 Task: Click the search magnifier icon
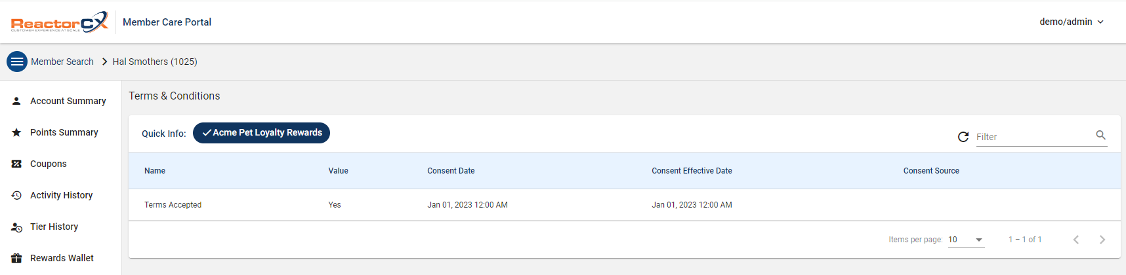[1100, 136]
